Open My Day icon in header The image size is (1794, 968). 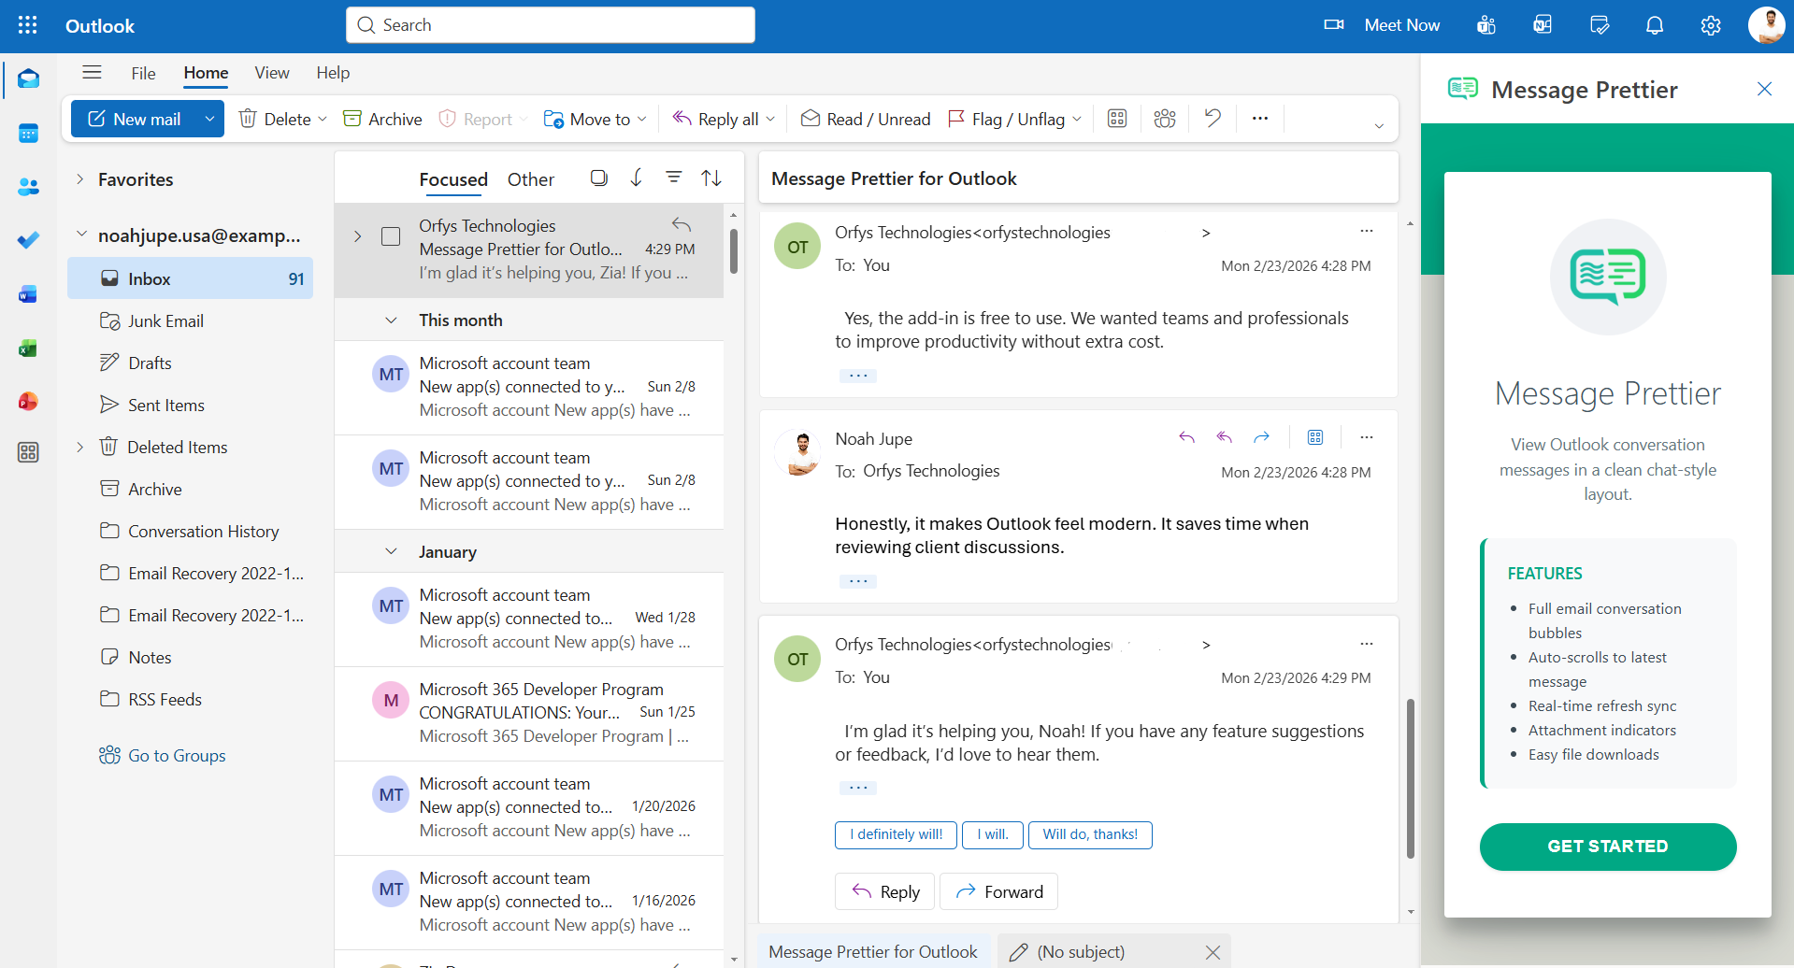tap(1600, 25)
